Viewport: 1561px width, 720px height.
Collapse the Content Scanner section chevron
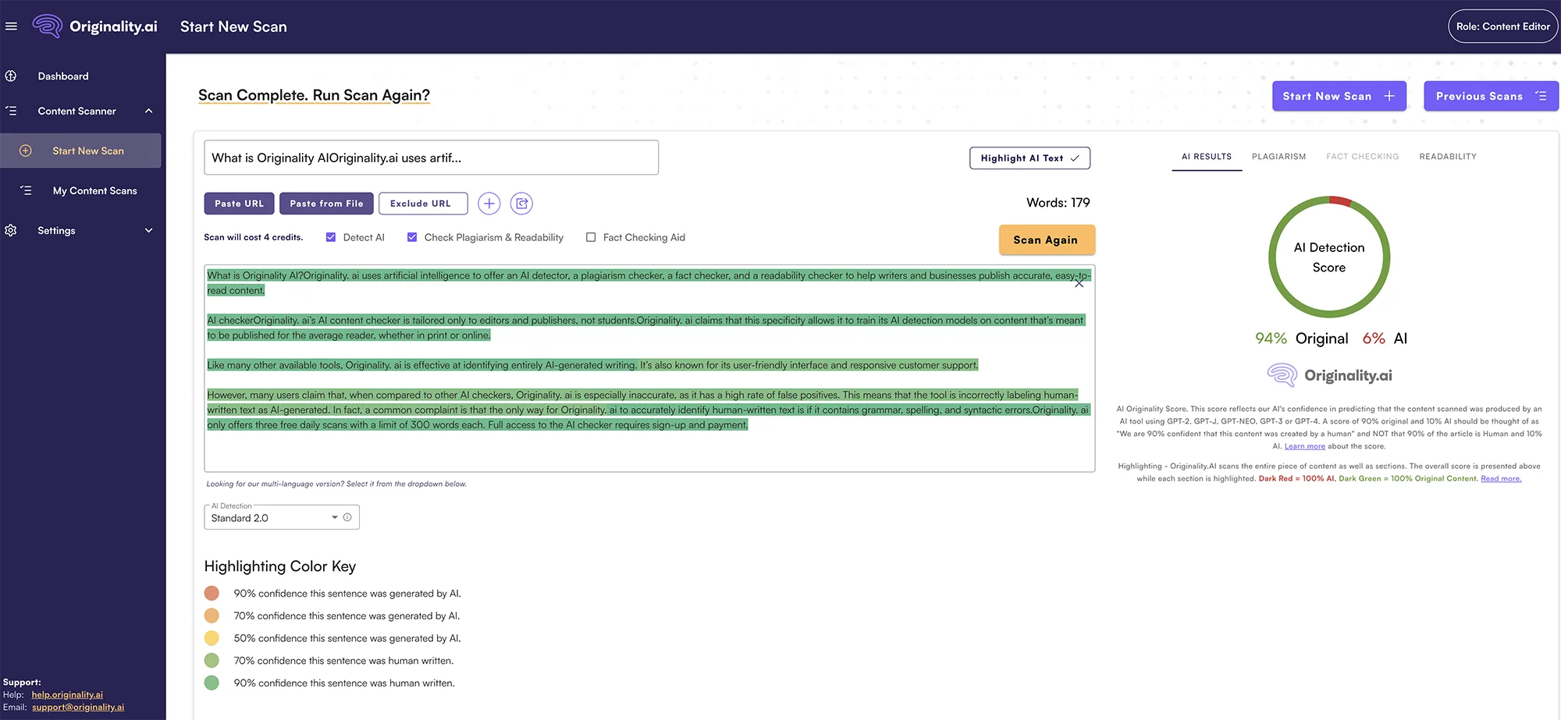click(148, 111)
